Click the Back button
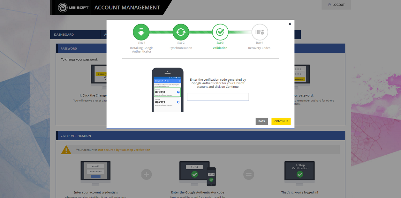Screen dimensions: 401x198 click(x=262, y=121)
